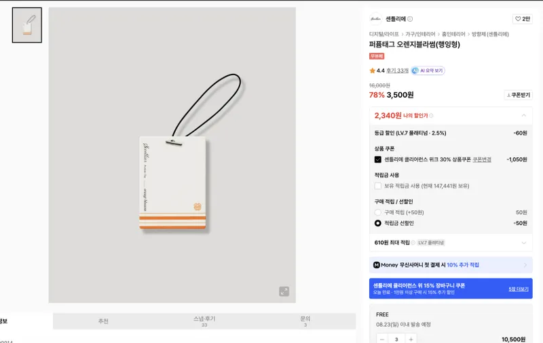Expand the product image to fullscreen
The image size is (543, 343).
(x=284, y=291)
